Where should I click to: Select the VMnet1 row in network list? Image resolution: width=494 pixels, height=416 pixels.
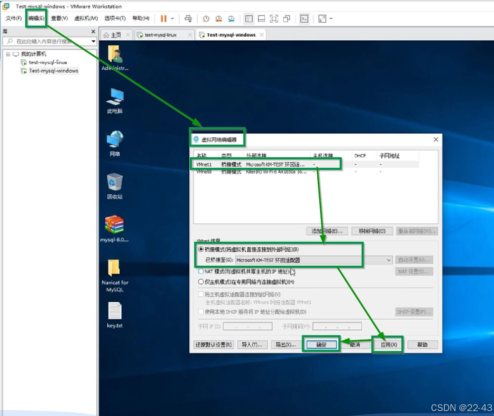tap(306, 165)
